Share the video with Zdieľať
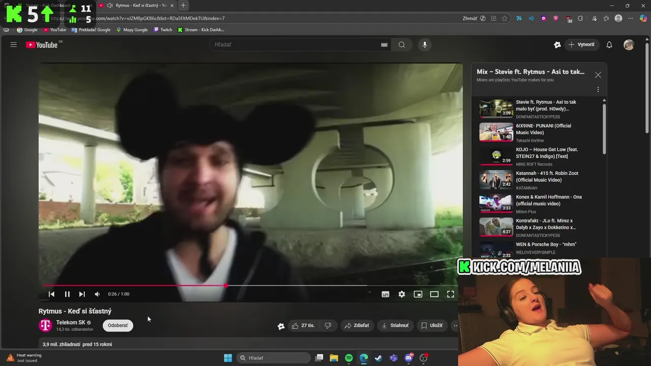This screenshot has height=366, width=651. [357, 326]
